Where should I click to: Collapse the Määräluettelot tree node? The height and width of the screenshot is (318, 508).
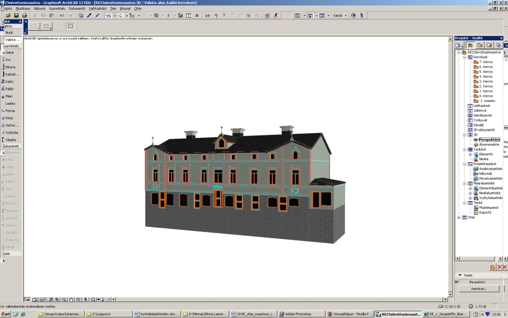click(x=464, y=184)
